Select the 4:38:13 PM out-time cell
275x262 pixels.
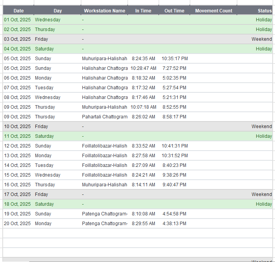point(174,224)
